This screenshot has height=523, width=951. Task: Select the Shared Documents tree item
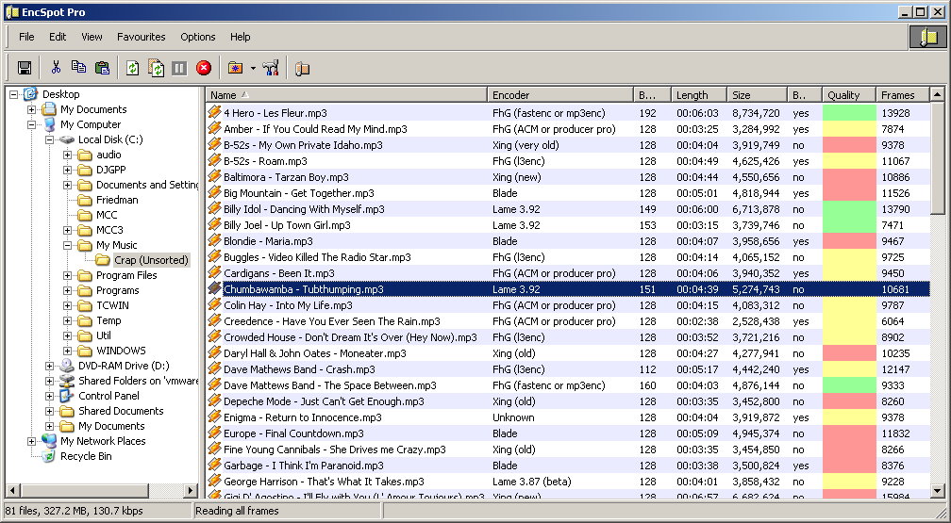[x=121, y=411]
